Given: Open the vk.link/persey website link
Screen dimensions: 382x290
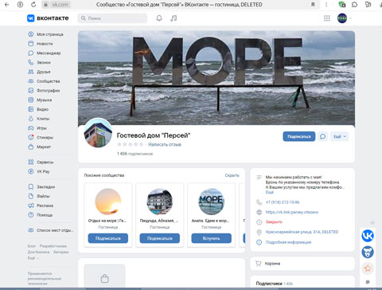Looking at the screenshot, I should pyautogui.click(x=292, y=212).
